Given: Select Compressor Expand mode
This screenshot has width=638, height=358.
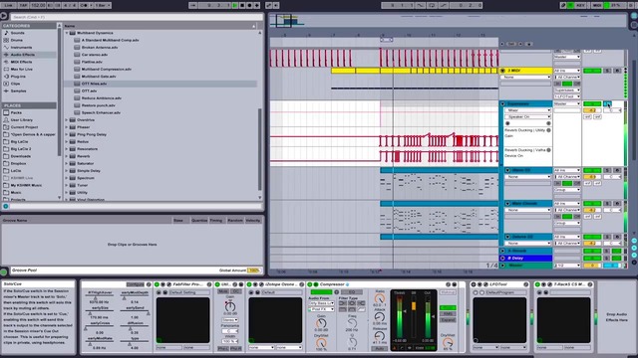Looking at the screenshot, I should pyautogui.click(x=448, y=320).
